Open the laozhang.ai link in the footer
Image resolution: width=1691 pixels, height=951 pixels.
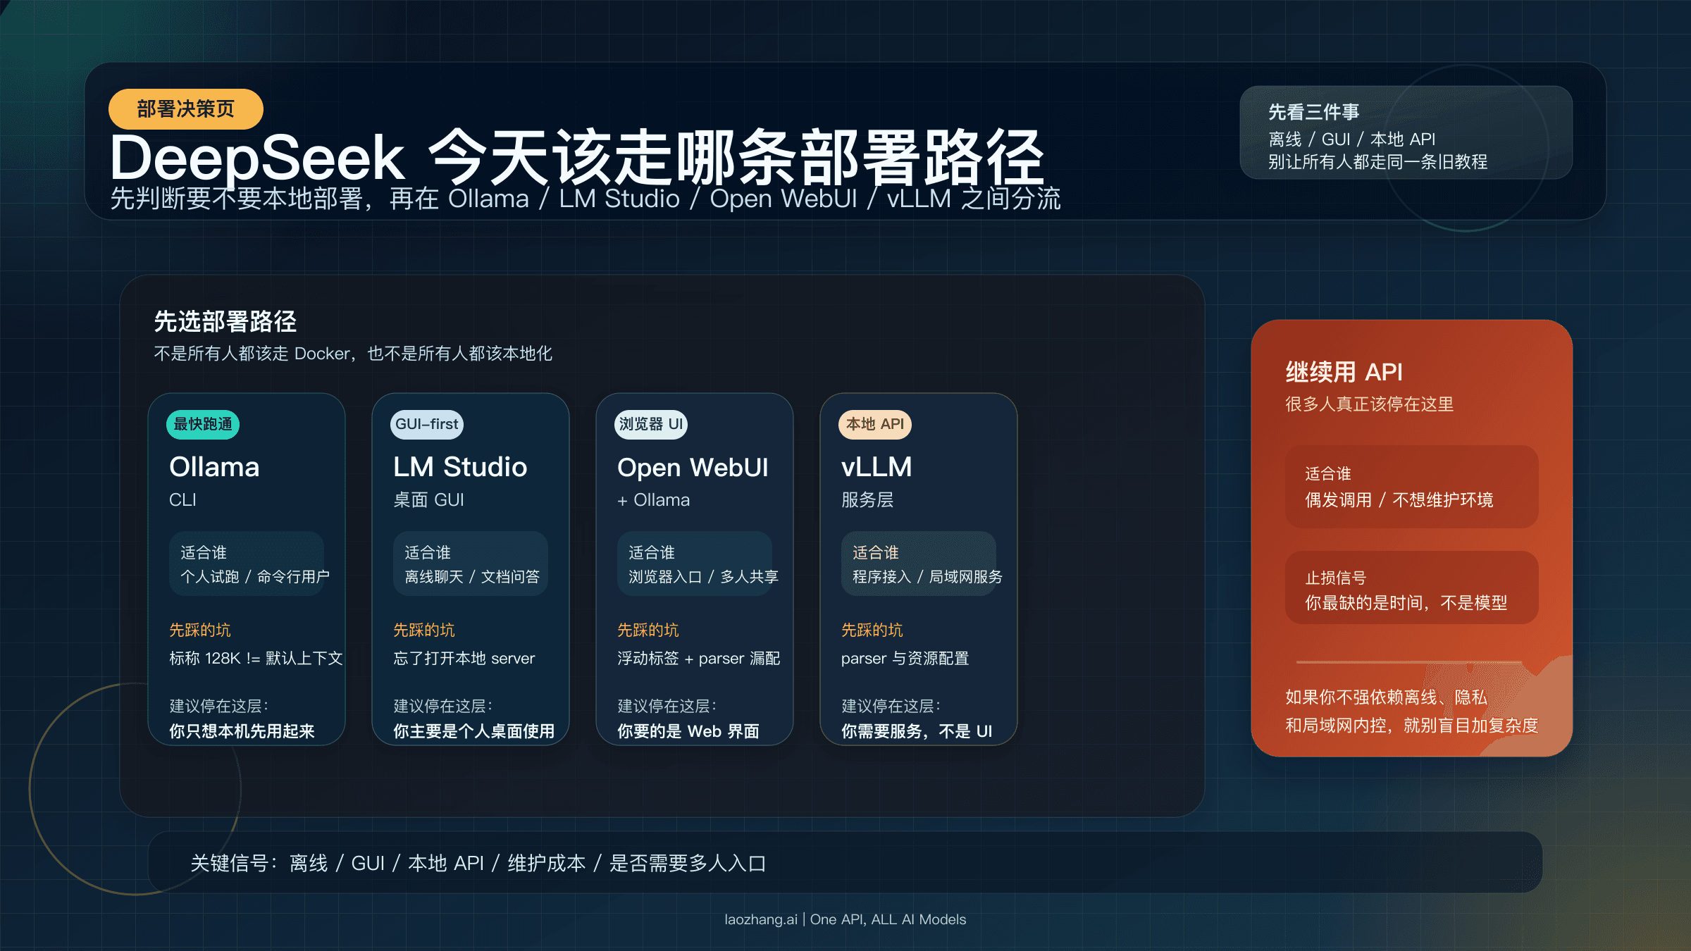(760, 919)
